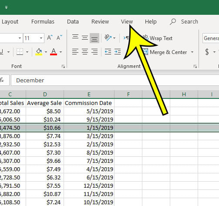Image resolution: width=219 pixels, height=206 pixels.
Task: Align text left in the cell
Action: click(75, 52)
